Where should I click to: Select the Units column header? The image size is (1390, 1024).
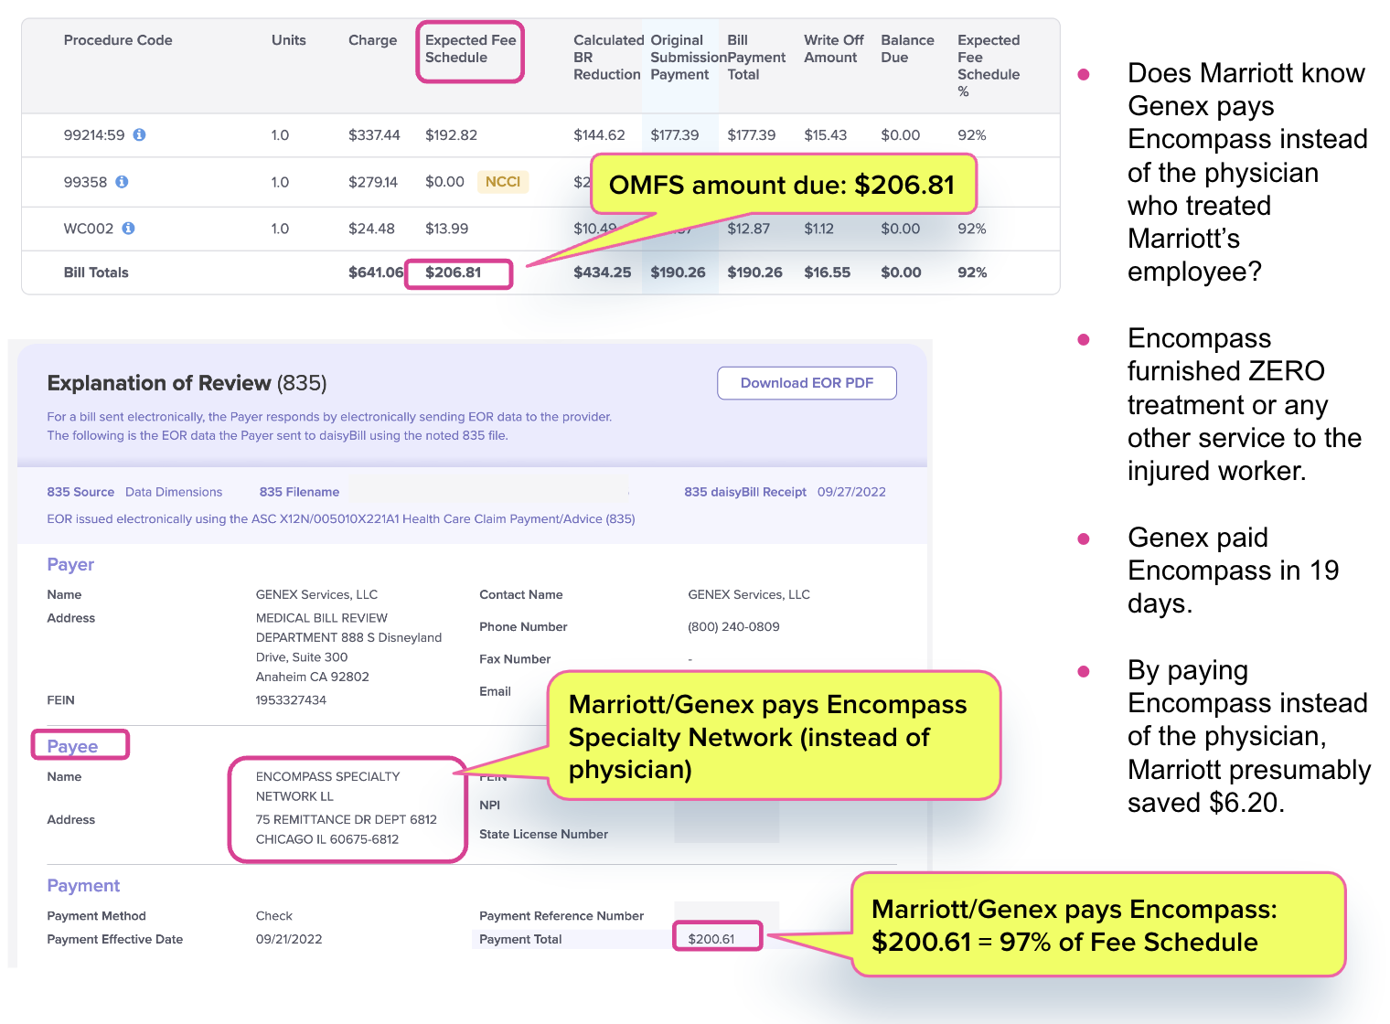[289, 40]
